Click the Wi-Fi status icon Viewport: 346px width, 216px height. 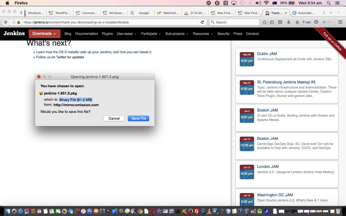pyautogui.click(x=267, y=3)
